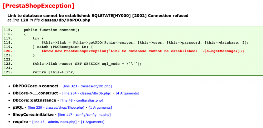Open the line 234 classes/db/Db.php link
This screenshot has height=128, width=263.
pyautogui.click(x=87, y=93)
